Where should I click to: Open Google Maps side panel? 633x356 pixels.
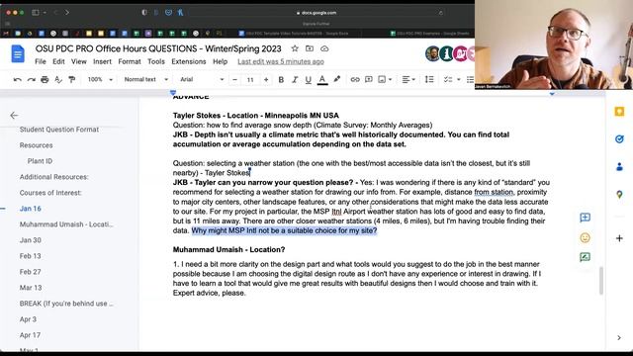pyautogui.click(x=619, y=195)
